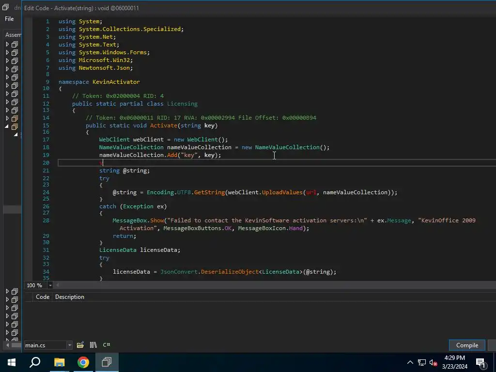Expand the collapsed orange assembly node
496x372 pixels.
point(7,118)
